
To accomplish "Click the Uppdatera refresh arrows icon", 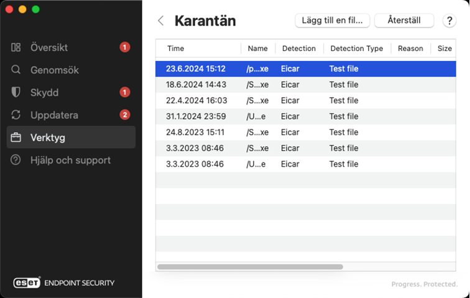I will [x=16, y=115].
